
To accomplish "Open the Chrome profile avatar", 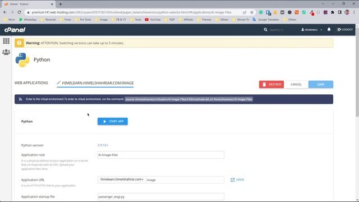I will click(347, 12).
